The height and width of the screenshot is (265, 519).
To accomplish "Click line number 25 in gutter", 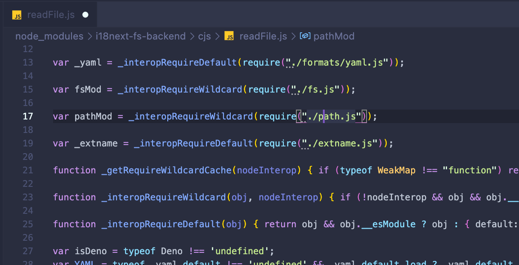I will pyautogui.click(x=28, y=225).
